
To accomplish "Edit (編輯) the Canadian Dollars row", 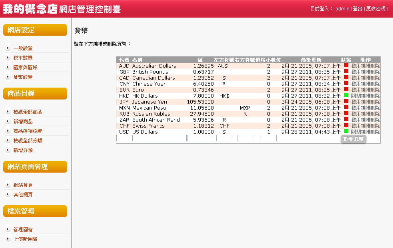I will (x=365, y=78).
